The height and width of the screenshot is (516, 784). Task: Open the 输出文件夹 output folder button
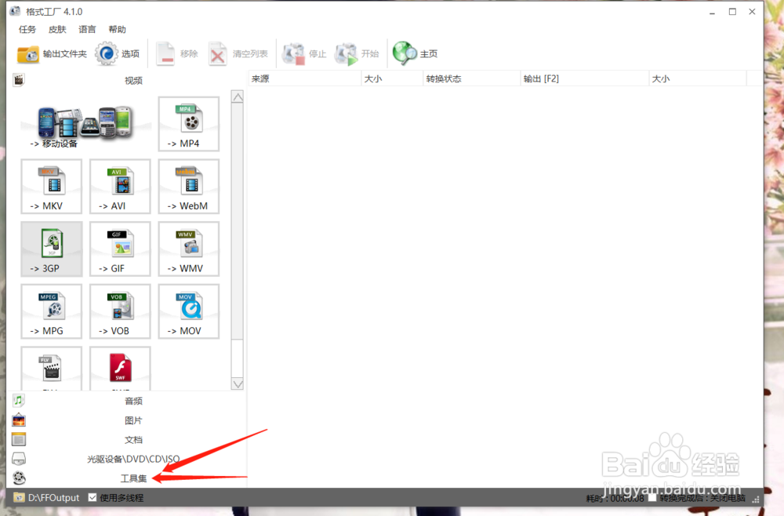pos(52,53)
